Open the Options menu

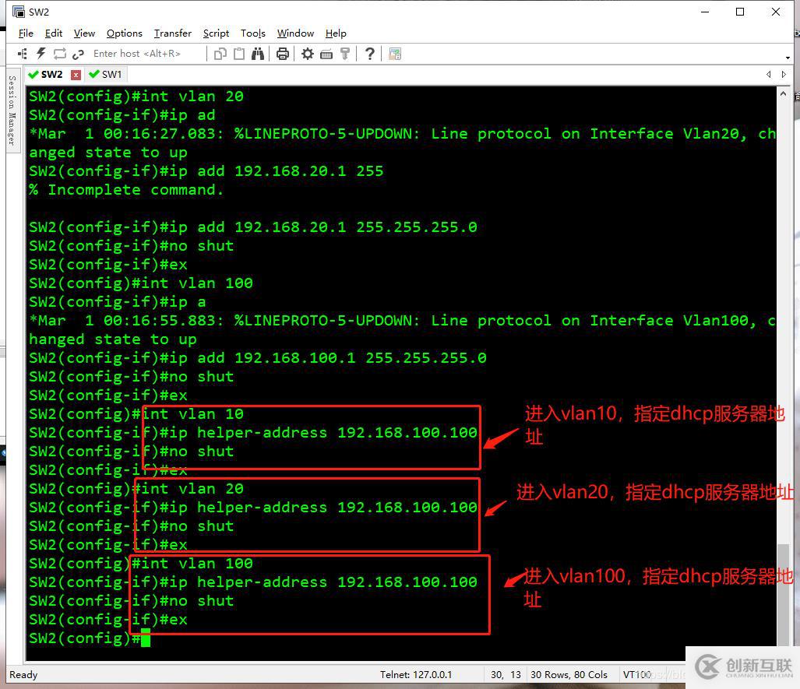pos(125,33)
